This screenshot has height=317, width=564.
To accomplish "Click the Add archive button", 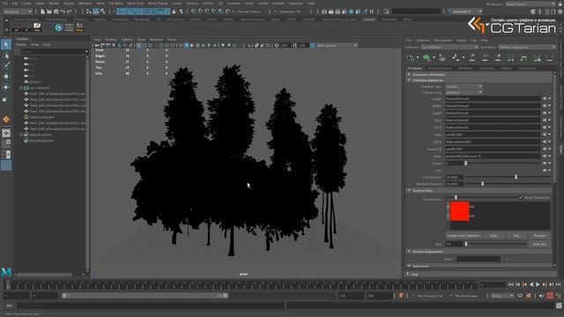I will 493,236.
